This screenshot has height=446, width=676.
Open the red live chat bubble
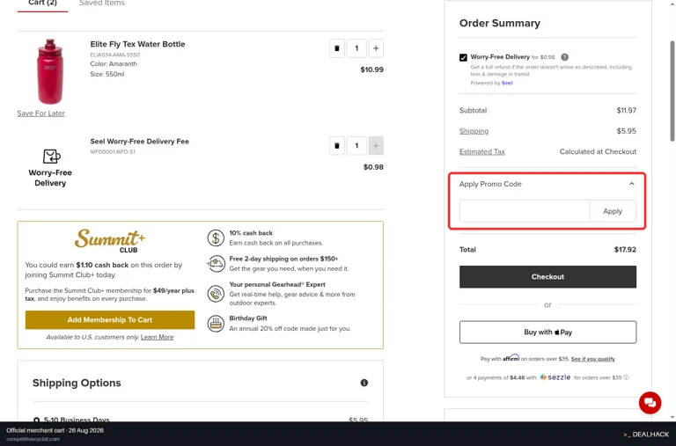tap(650, 403)
